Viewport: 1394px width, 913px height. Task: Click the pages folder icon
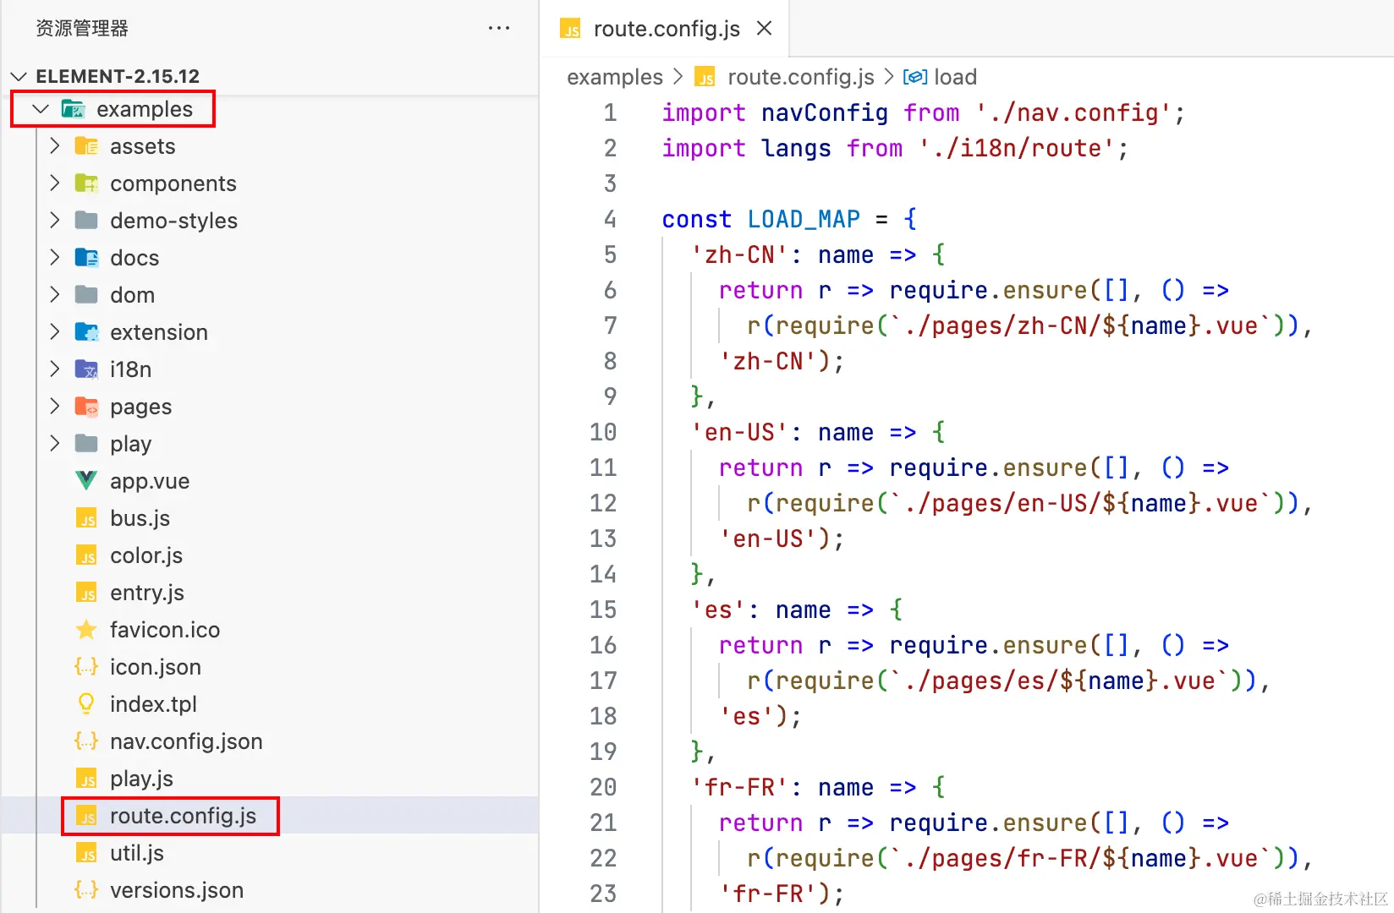(86, 407)
